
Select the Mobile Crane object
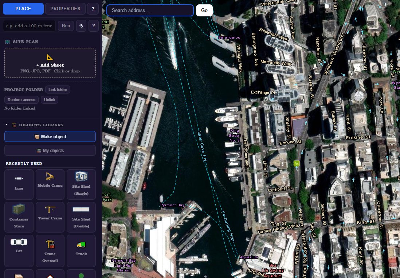pyautogui.click(x=50, y=184)
